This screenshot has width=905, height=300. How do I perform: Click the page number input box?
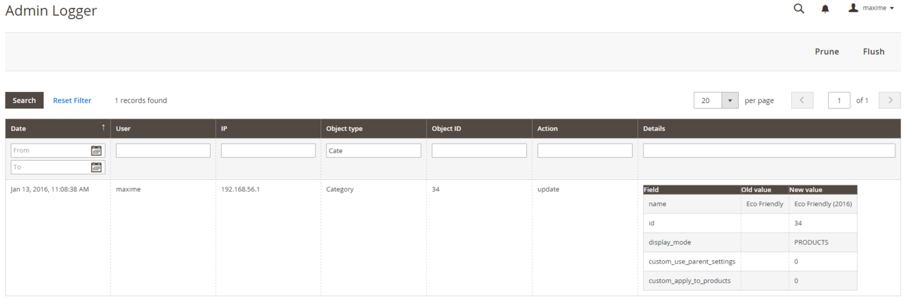point(839,100)
